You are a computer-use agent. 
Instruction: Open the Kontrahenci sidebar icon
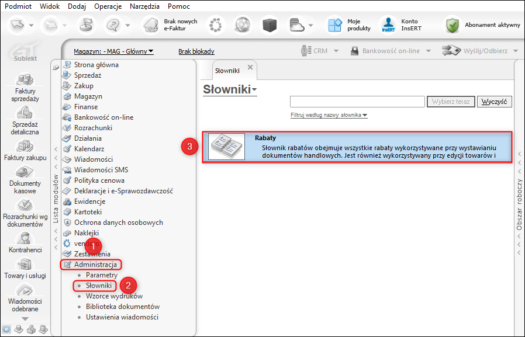click(25, 238)
